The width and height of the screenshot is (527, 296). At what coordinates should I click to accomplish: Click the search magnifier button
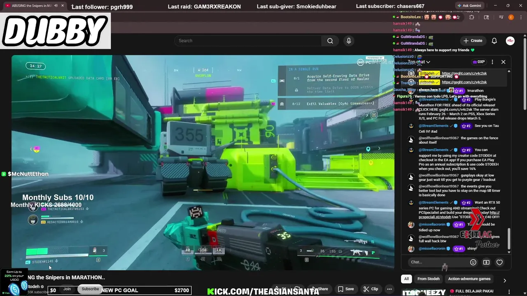pos(330,41)
